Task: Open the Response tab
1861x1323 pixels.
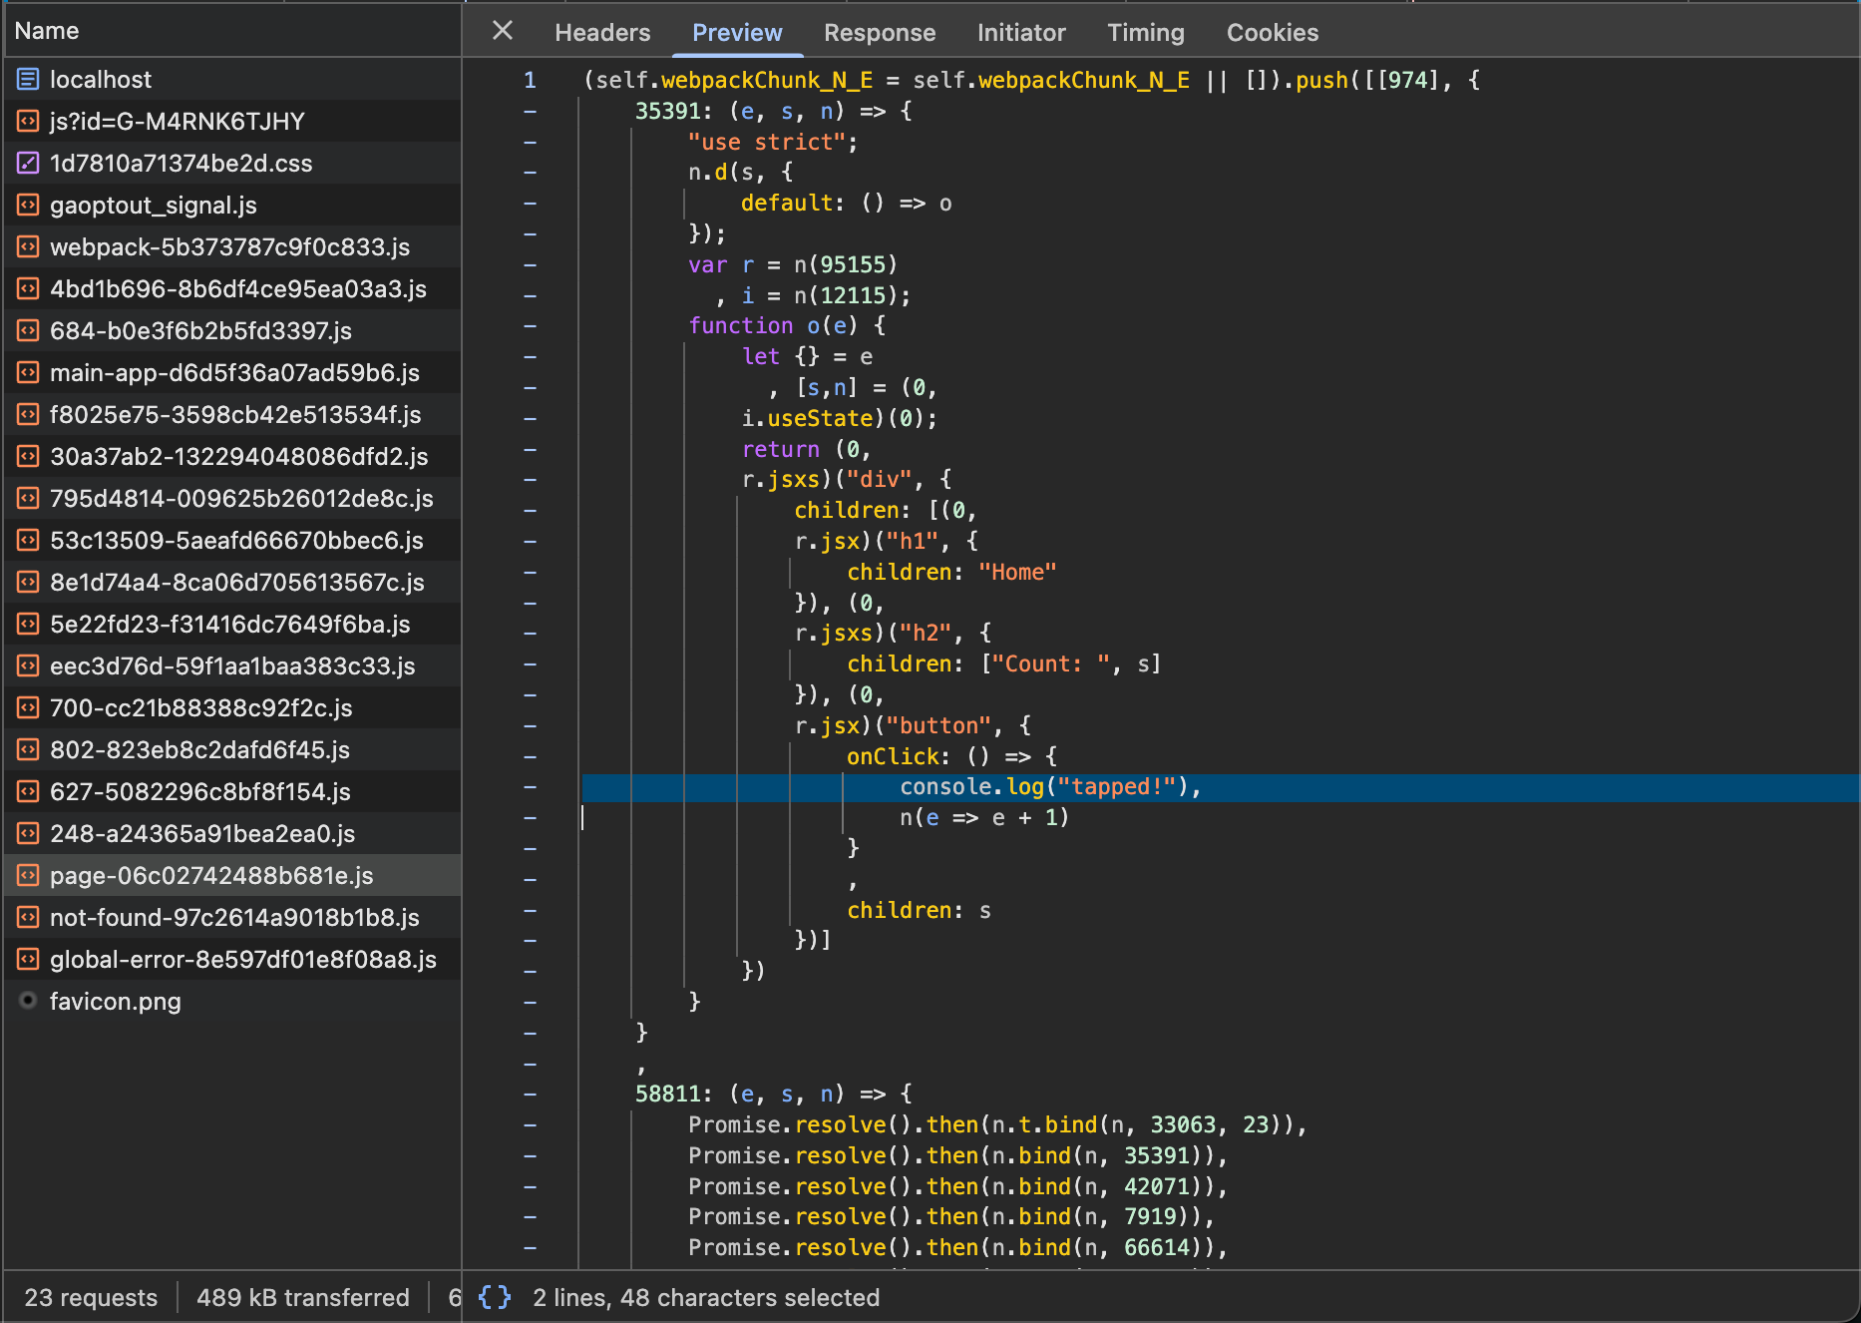Action: (x=879, y=33)
